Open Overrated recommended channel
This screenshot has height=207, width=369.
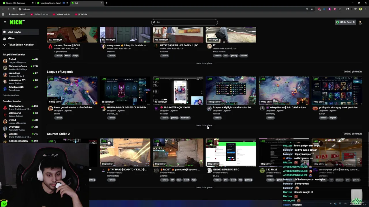[x=20, y=128]
